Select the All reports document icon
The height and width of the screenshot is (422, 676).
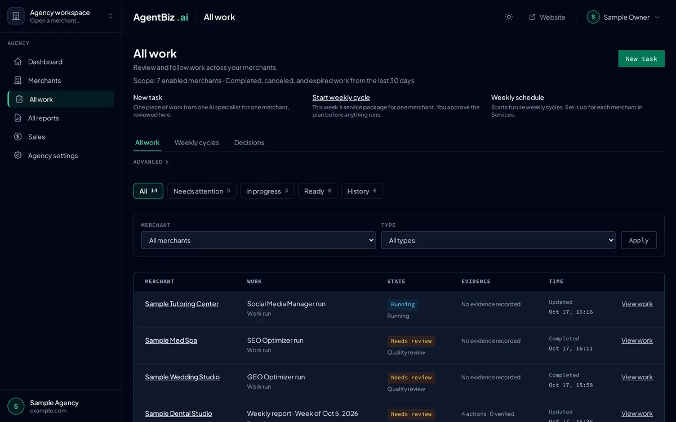click(x=18, y=118)
